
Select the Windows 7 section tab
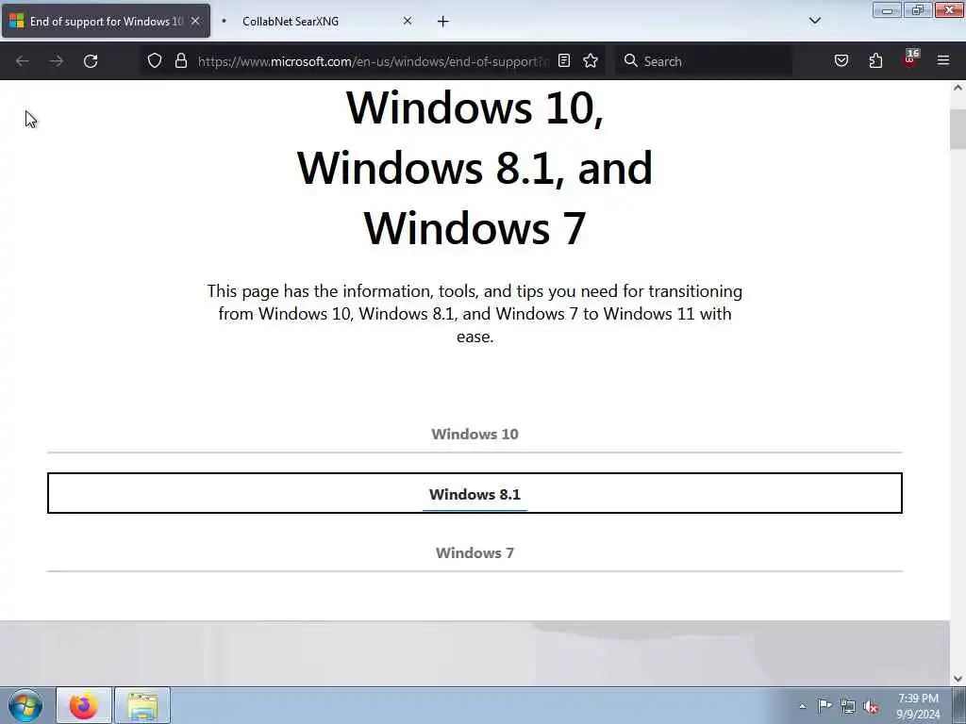(x=475, y=552)
